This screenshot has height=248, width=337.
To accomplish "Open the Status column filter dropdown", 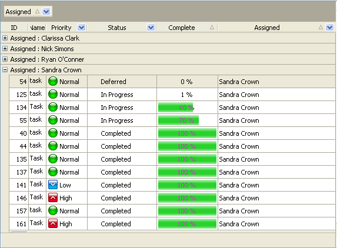I will pos(151,28).
